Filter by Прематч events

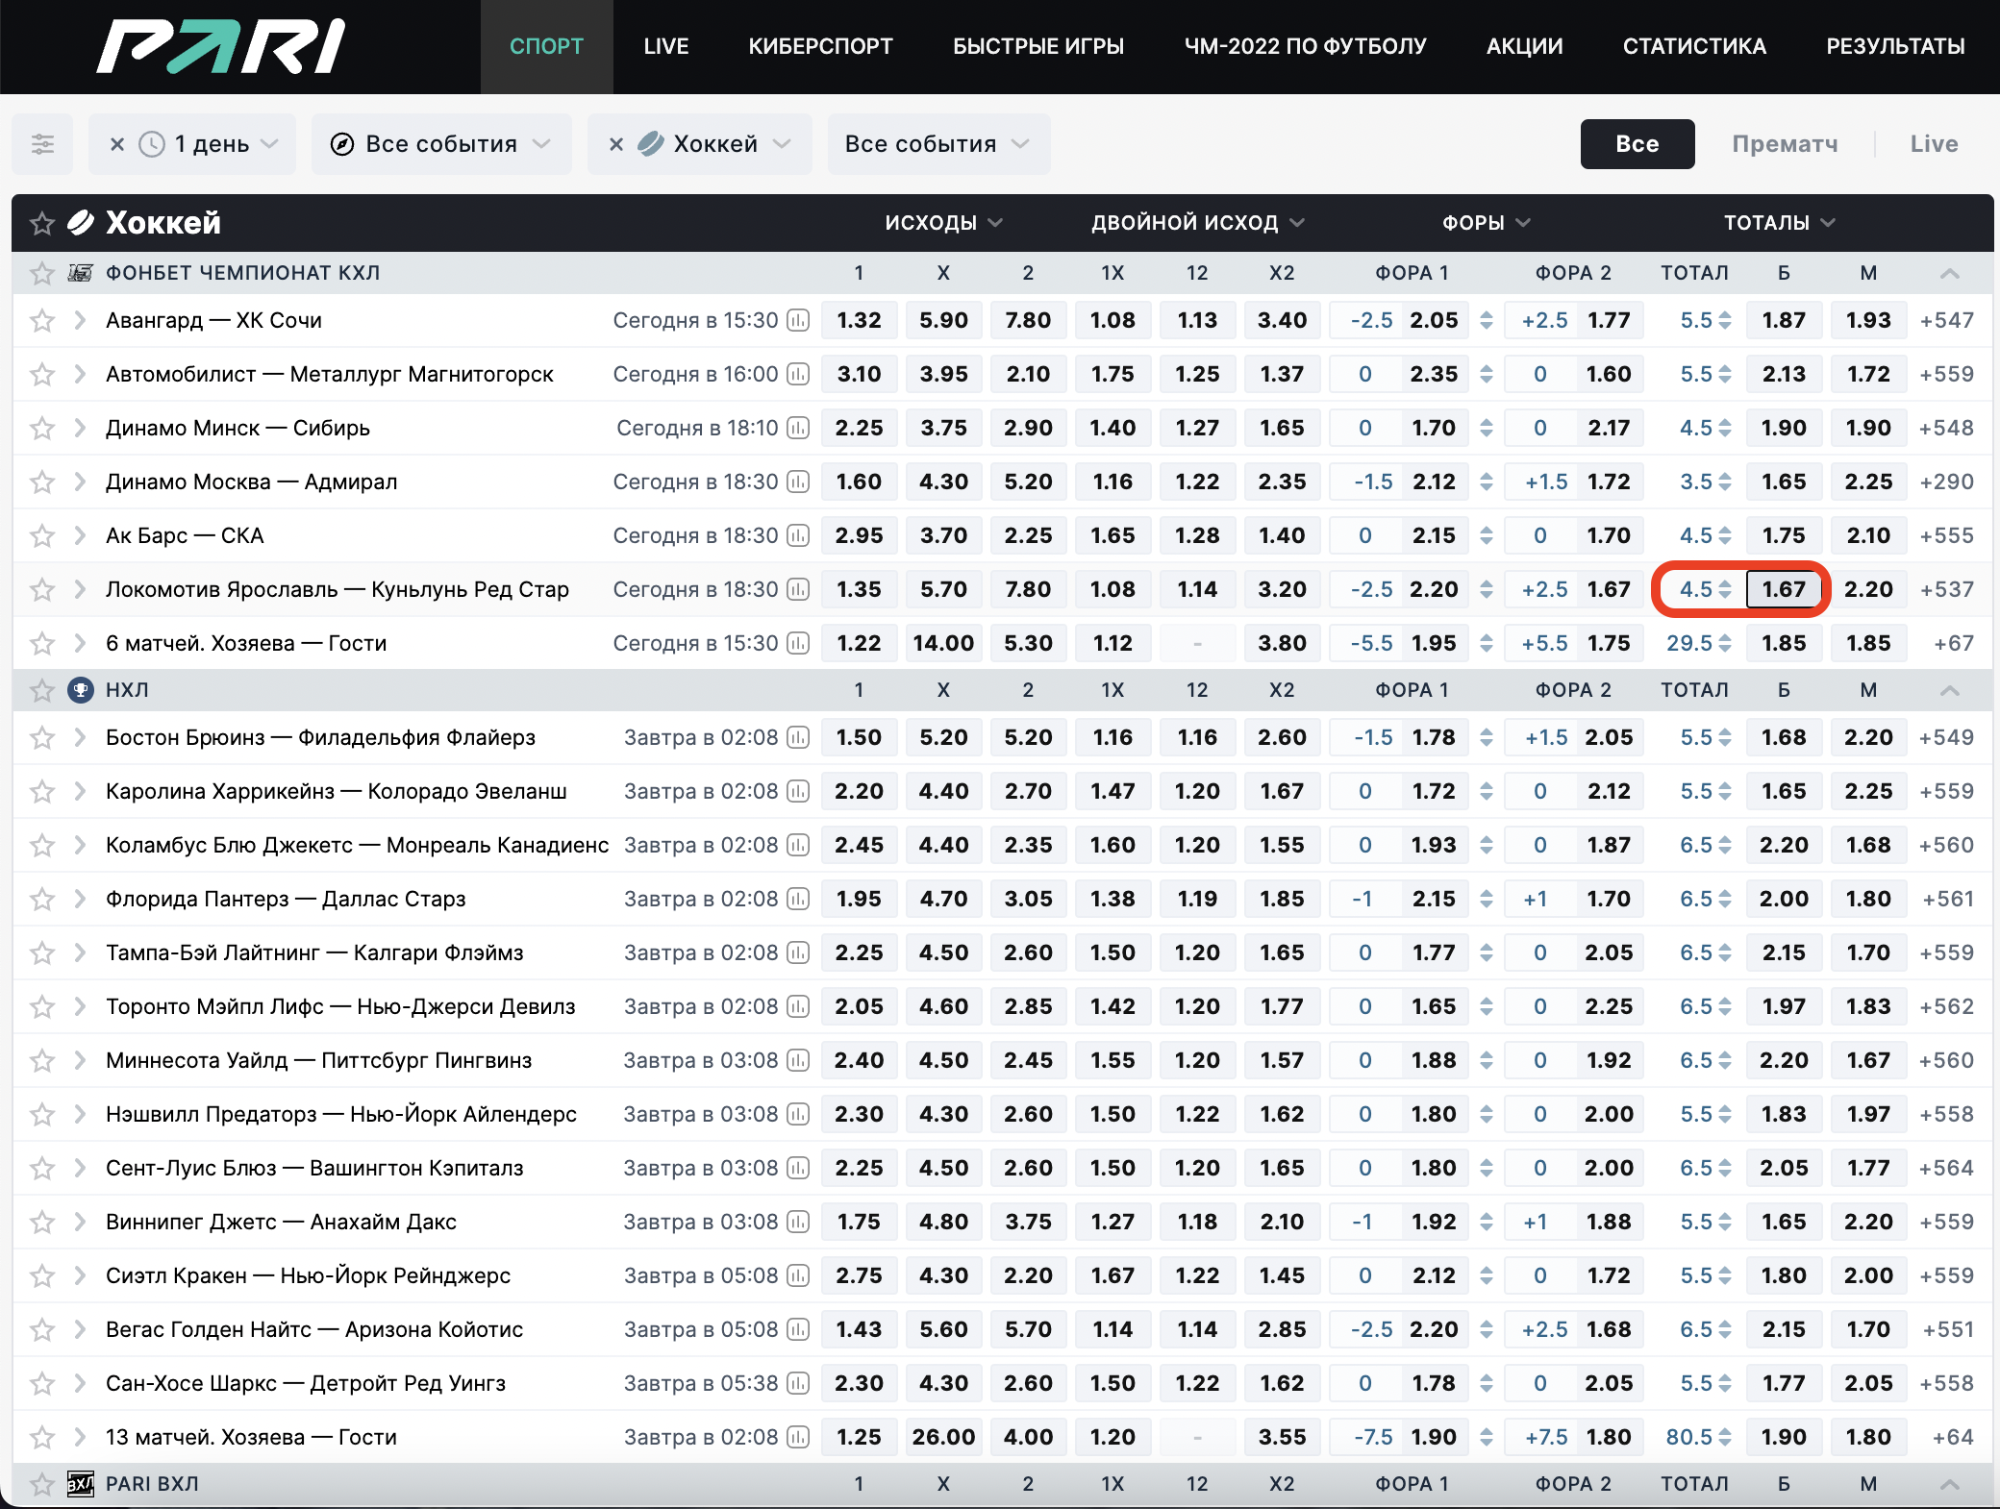(x=1785, y=144)
